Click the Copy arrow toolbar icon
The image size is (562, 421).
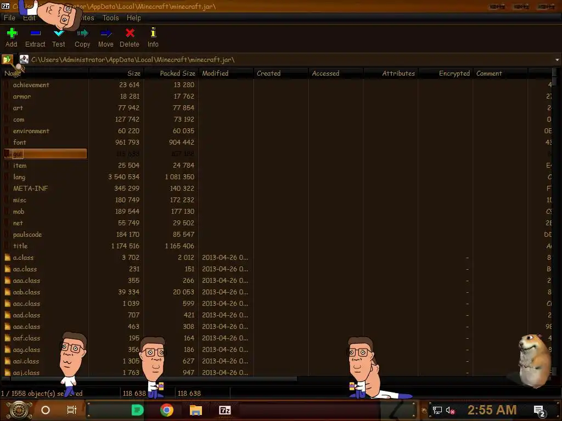coord(82,33)
